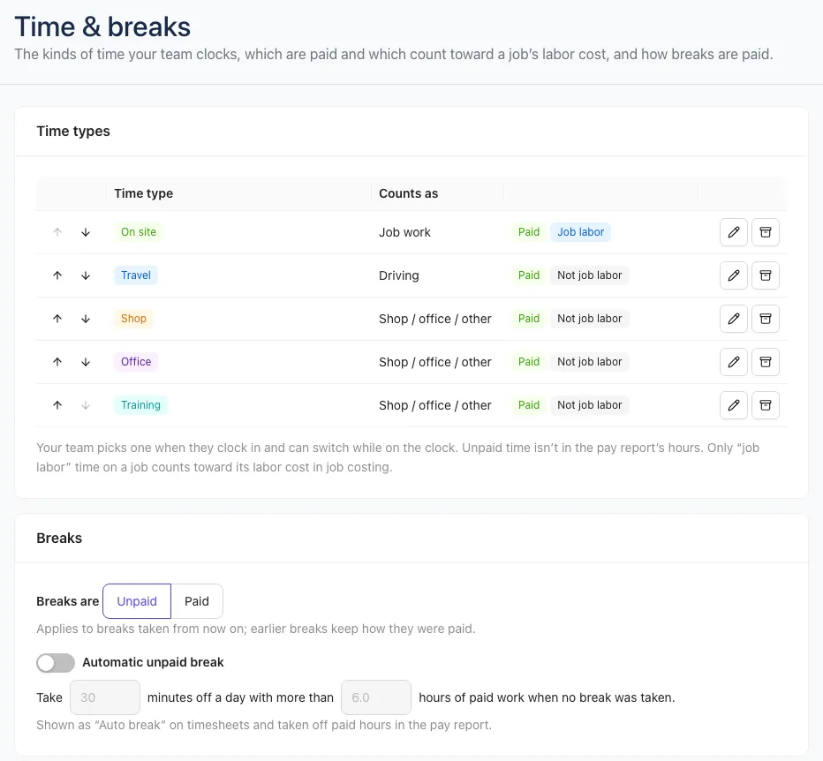Click Paid badge in Training row
823x761 pixels.
[x=529, y=405]
